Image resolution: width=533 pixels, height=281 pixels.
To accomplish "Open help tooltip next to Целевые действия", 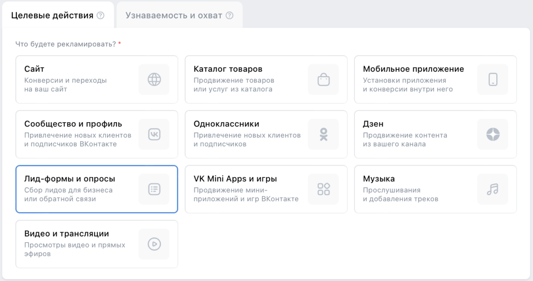I will (101, 15).
